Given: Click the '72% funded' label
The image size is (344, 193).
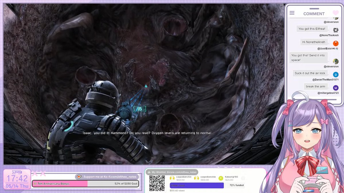Looking at the screenshot, I should point(236,185).
